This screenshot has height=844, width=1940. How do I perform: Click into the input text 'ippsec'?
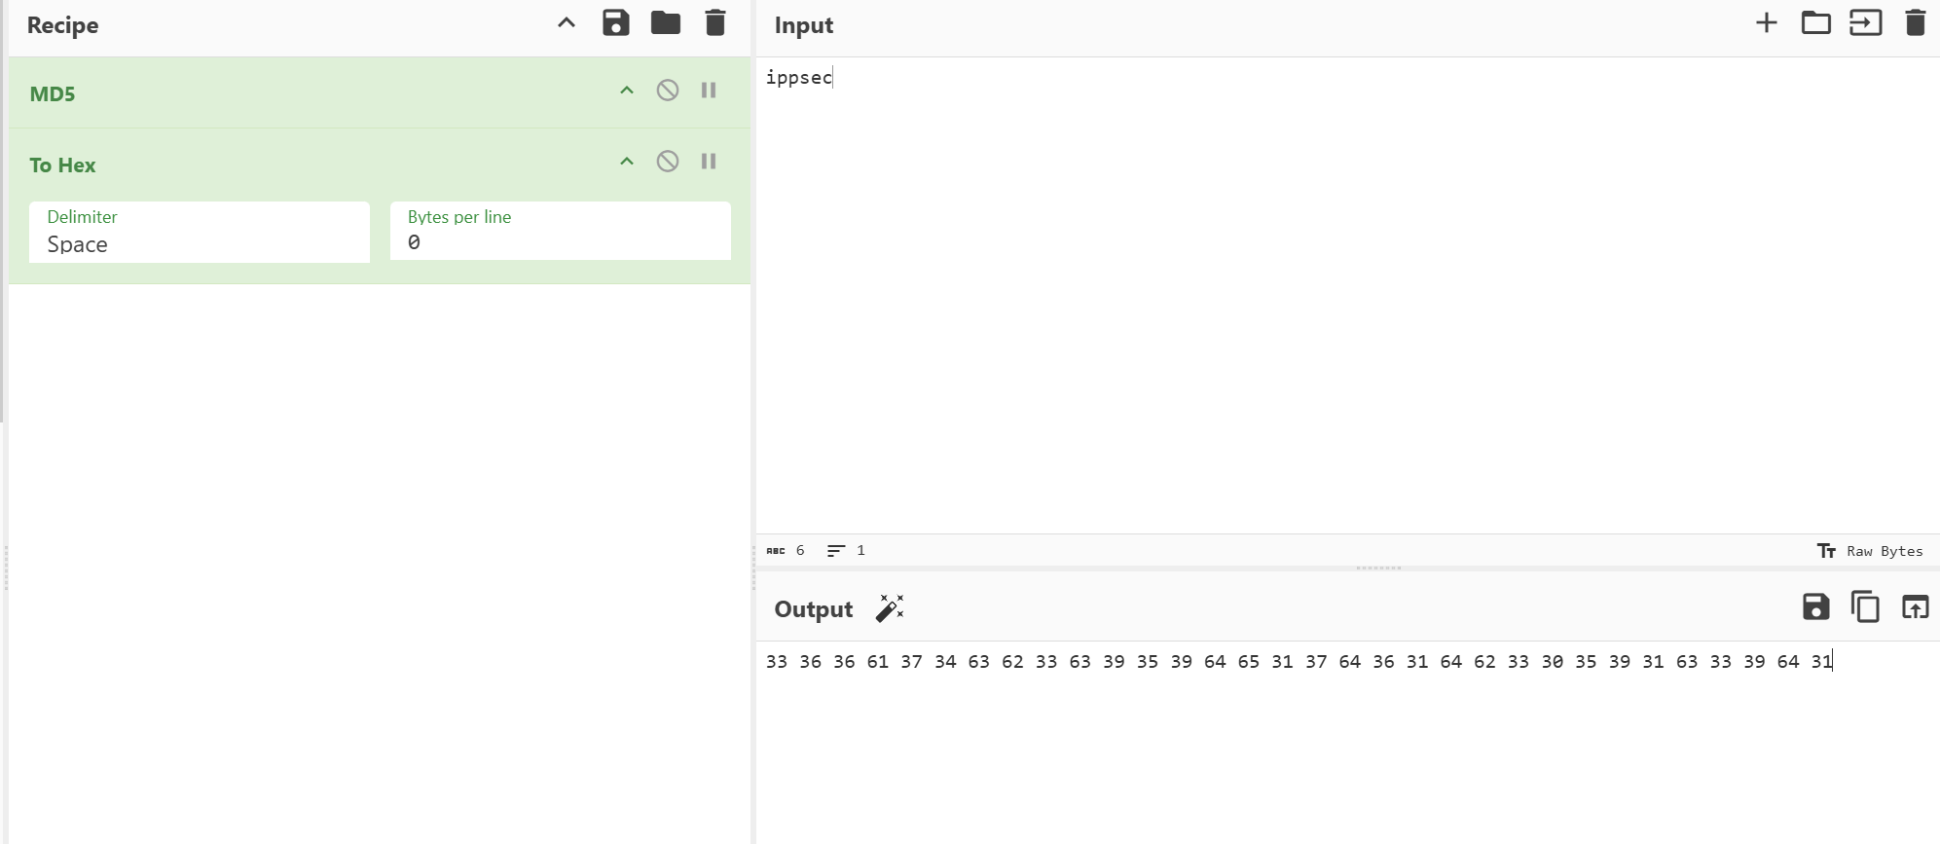799,78
